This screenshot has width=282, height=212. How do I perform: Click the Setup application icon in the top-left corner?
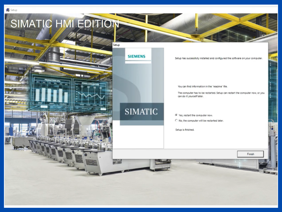(7, 10)
